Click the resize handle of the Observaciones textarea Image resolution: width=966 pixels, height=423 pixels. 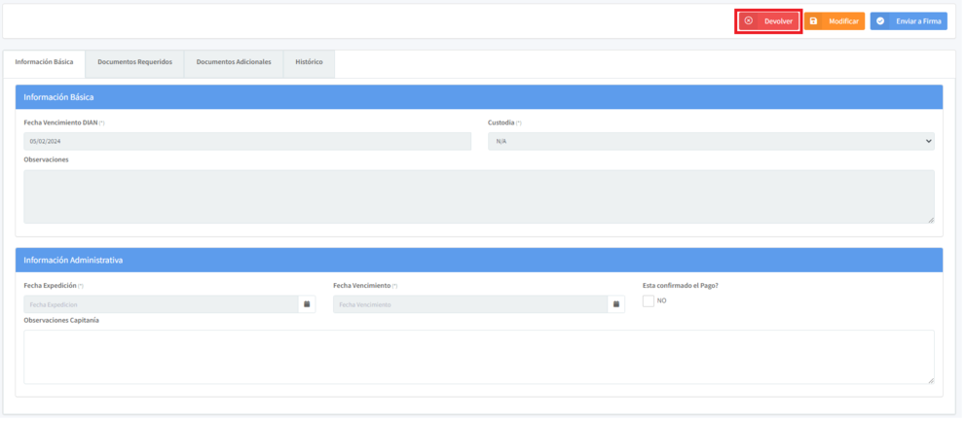(x=930, y=220)
